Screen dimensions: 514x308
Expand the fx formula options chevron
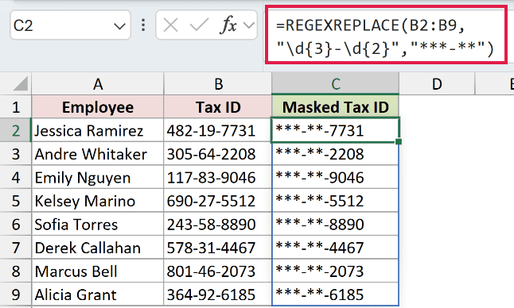tap(249, 25)
